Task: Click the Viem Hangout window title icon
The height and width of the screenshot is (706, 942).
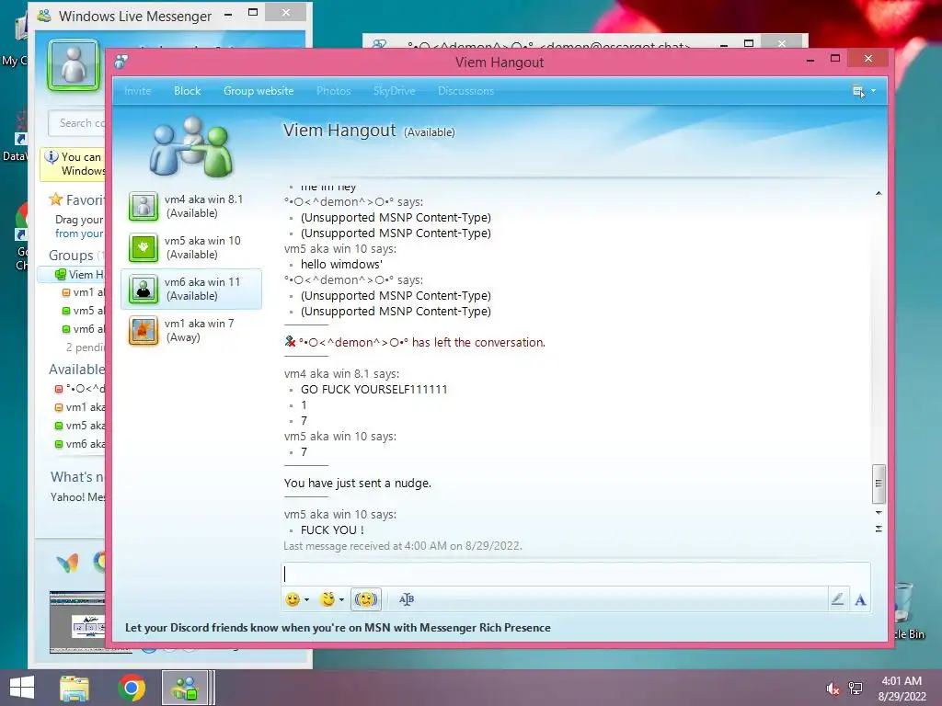Action: 121,62
